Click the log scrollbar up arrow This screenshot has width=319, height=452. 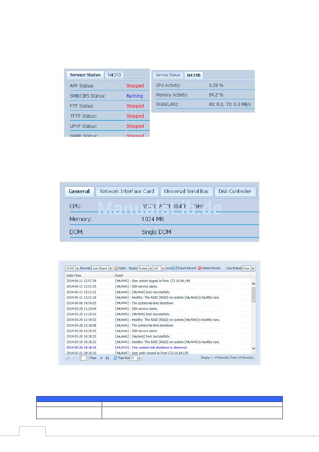tap(254, 284)
